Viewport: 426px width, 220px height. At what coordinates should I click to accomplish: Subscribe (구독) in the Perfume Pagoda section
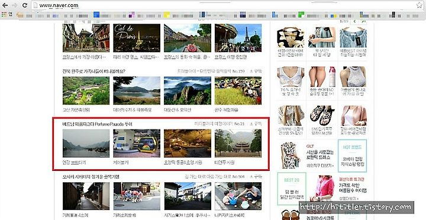(256, 124)
